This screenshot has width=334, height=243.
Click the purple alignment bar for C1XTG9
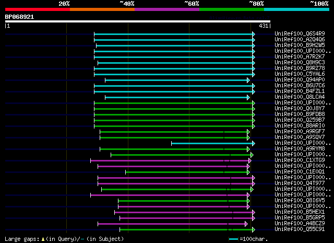pos(170,161)
